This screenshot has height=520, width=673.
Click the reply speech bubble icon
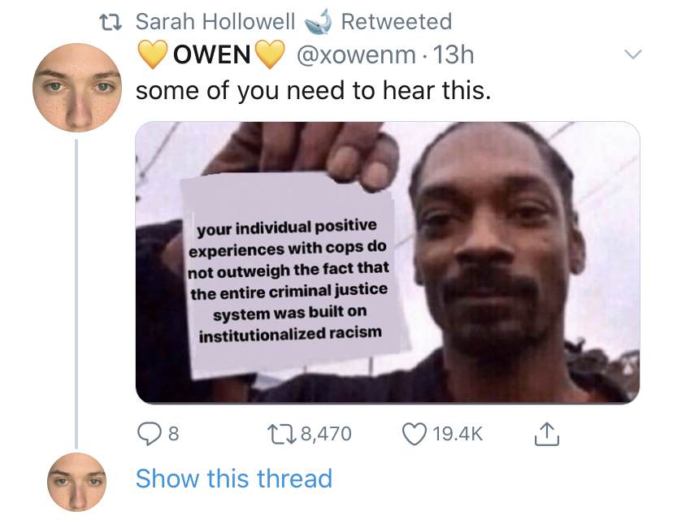coord(148,434)
